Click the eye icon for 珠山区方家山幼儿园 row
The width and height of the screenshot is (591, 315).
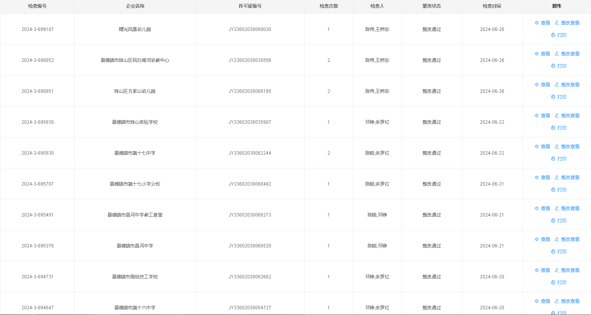(x=537, y=85)
